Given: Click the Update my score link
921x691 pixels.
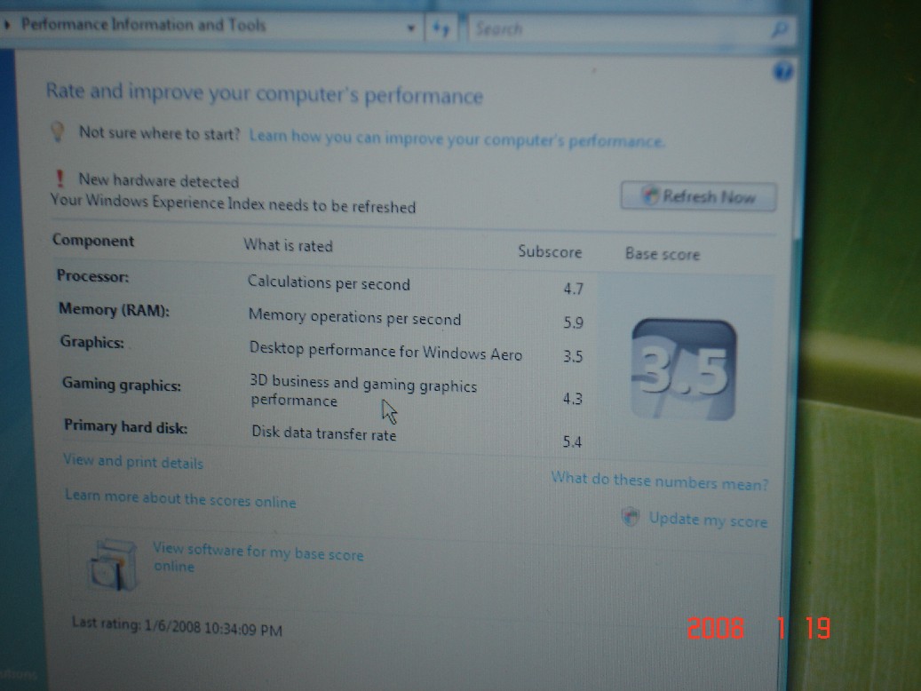Looking at the screenshot, I should 708,520.
